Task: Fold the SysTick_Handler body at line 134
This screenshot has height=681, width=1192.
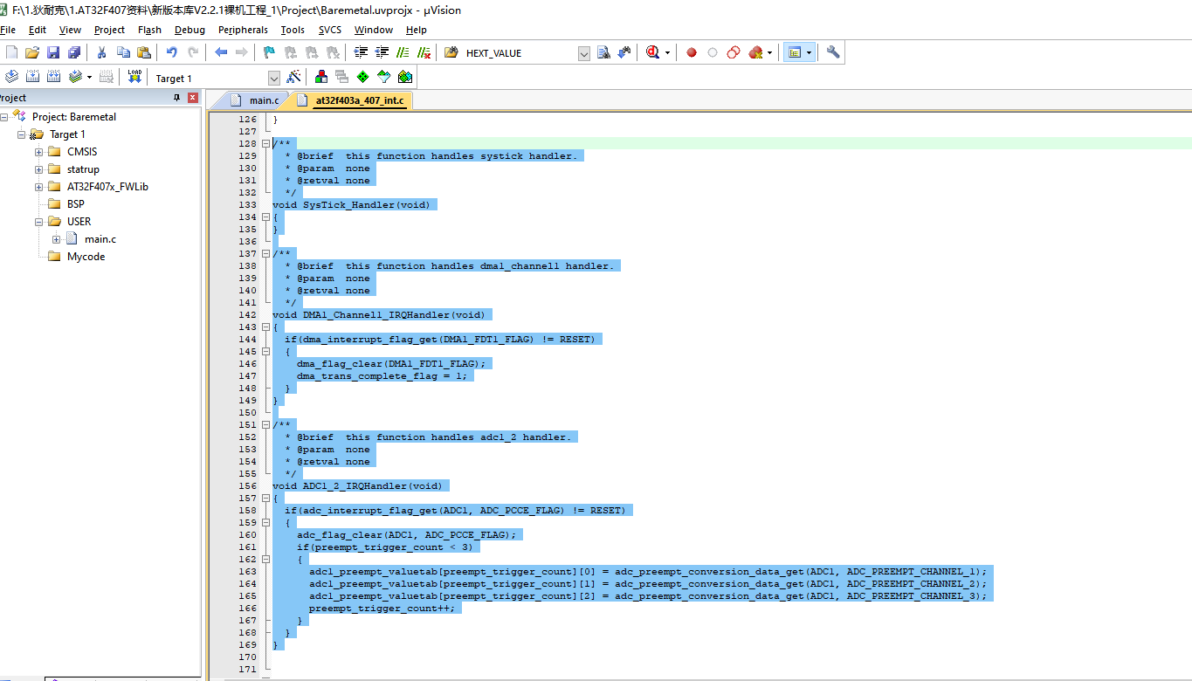Action: pyautogui.click(x=266, y=217)
